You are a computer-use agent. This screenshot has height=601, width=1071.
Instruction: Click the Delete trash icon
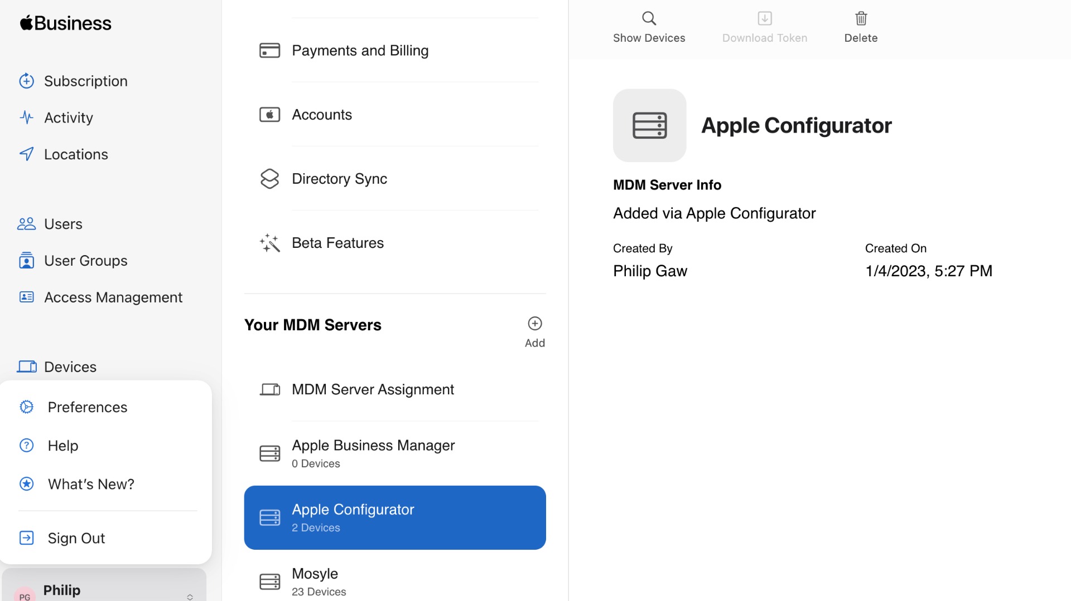[861, 18]
